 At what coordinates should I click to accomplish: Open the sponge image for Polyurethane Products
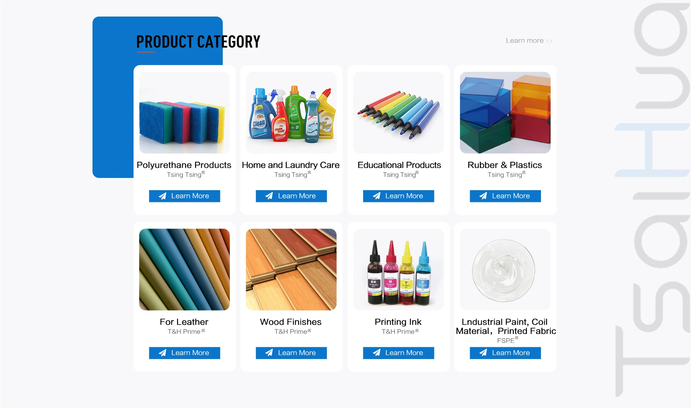(x=184, y=113)
